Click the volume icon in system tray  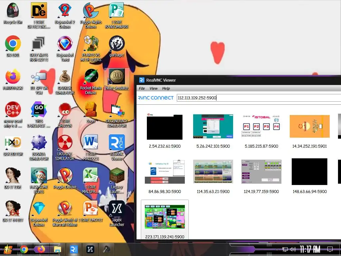pyautogui.click(x=293, y=249)
